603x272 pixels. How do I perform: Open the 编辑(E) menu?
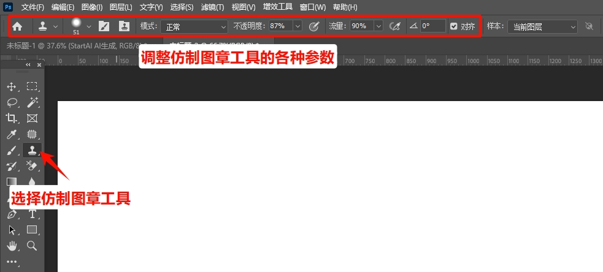point(63,7)
